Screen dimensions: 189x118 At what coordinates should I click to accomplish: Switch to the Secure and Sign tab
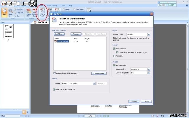tap(52, 6)
